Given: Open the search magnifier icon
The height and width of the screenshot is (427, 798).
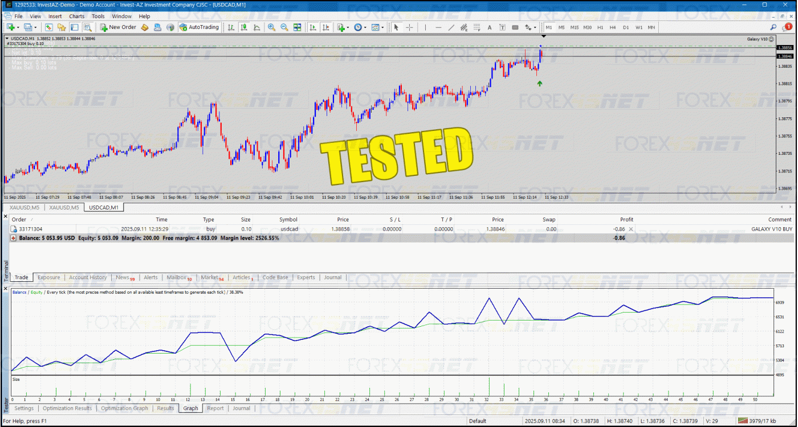Looking at the screenshot, I should pyautogui.click(x=773, y=27).
